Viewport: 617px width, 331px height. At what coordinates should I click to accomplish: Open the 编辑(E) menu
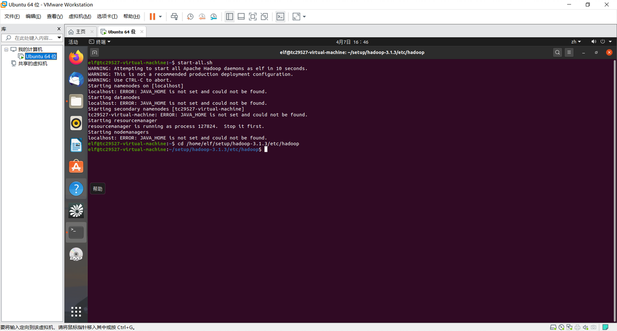pos(33,16)
